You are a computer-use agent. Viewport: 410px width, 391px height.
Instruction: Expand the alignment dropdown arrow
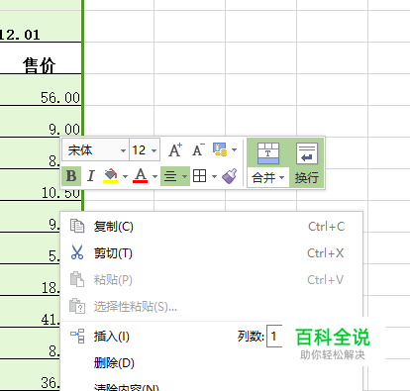pyautogui.click(x=184, y=176)
